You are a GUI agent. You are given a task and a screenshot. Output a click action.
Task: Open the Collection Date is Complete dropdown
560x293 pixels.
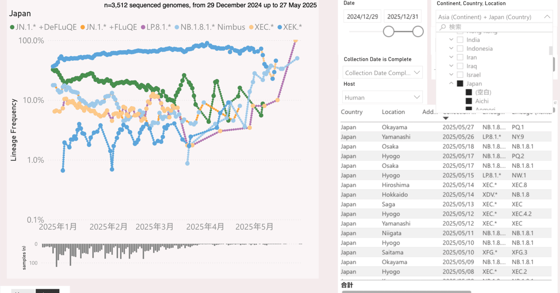coord(382,73)
